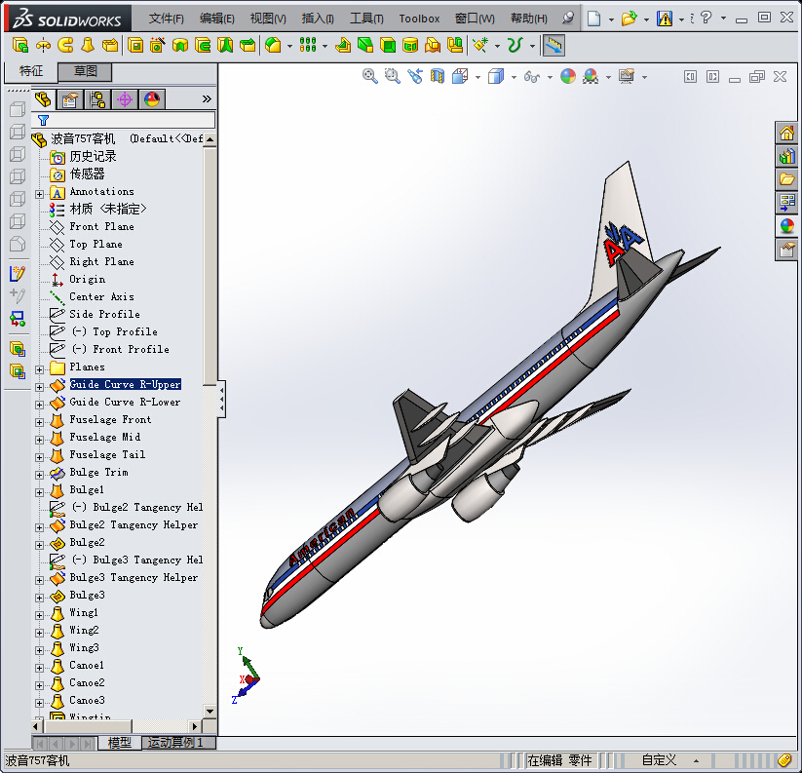Open the PropertyManager tab
Image resolution: width=802 pixels, height=773 pixels.
[x=70, y=98]
